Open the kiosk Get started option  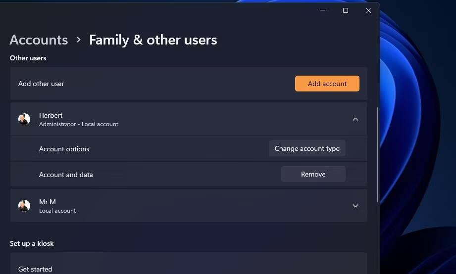[189, 264]
